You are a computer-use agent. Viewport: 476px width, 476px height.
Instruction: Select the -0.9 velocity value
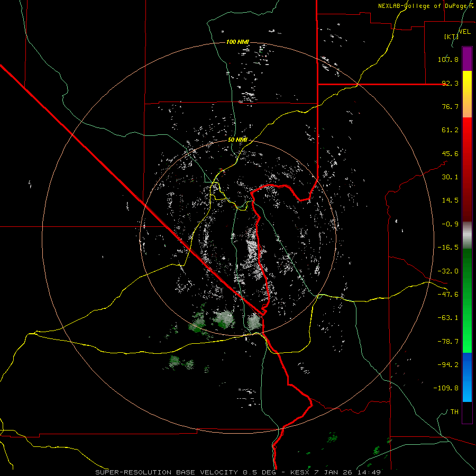click(x=450, y=224)
